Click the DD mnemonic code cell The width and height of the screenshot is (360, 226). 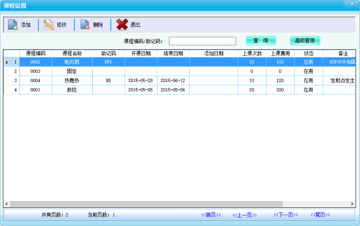pyautogui.click(x=108, y=81)
